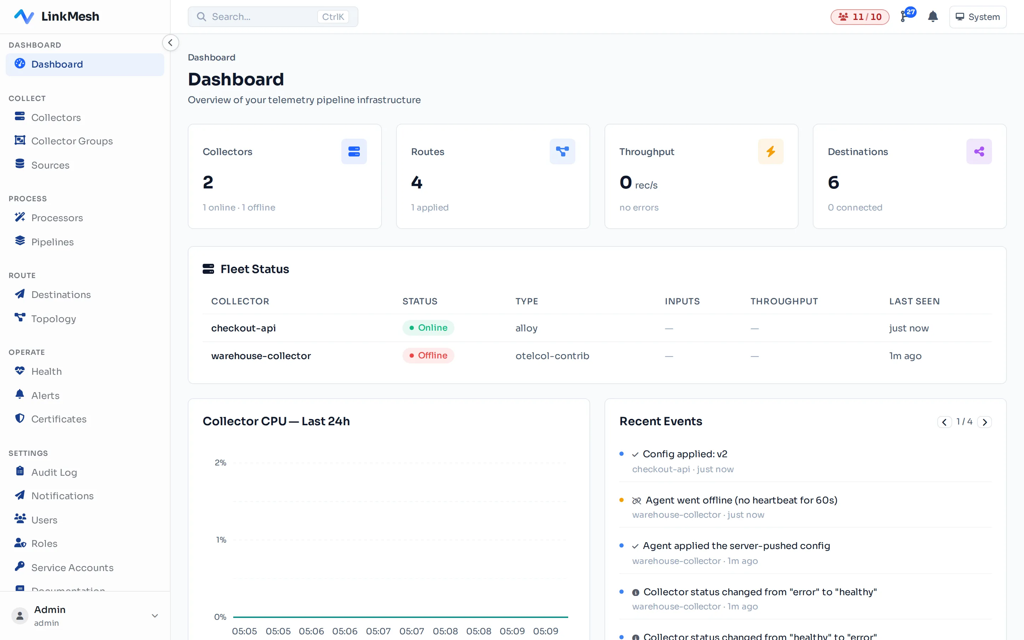Focus the Search field
Image resolution: width=1024 pixels, height=640 pixels.
click(273, 17)
